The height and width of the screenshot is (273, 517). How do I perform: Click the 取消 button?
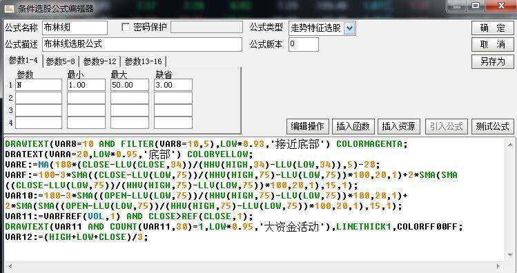coord(493,44)
